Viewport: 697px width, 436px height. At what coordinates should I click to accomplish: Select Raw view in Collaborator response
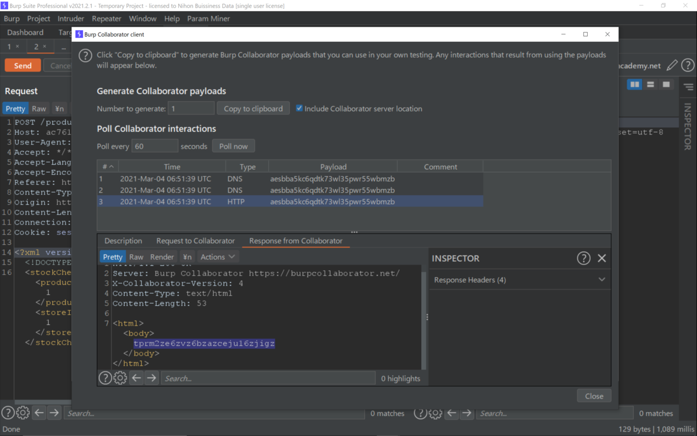tap(136, 257)
